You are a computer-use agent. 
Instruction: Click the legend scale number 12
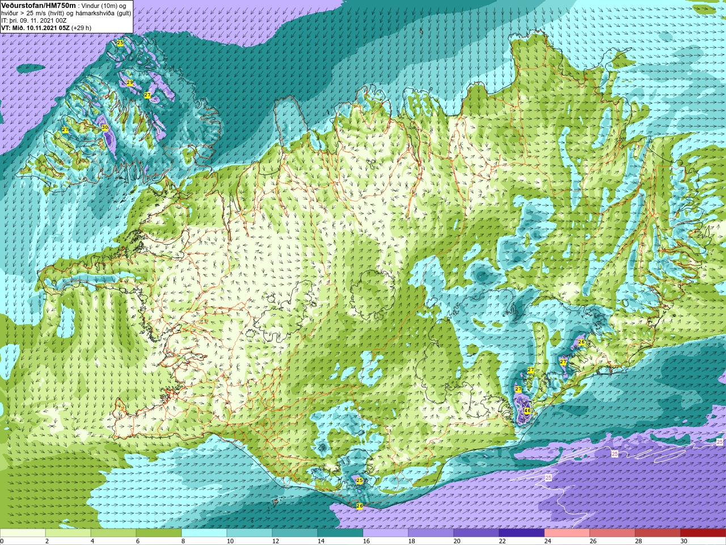coord(275,541)
